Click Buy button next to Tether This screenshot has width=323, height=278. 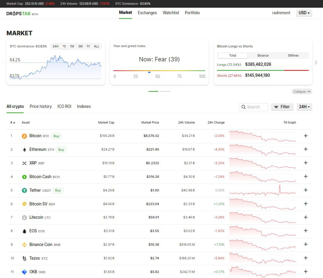(x=58, y=190)
